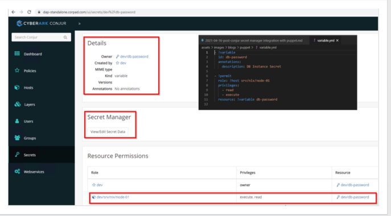The height and width of the screenshot is (216, 391).
Task: Click the star icon beside the dev role
Action: pos(94,185)
